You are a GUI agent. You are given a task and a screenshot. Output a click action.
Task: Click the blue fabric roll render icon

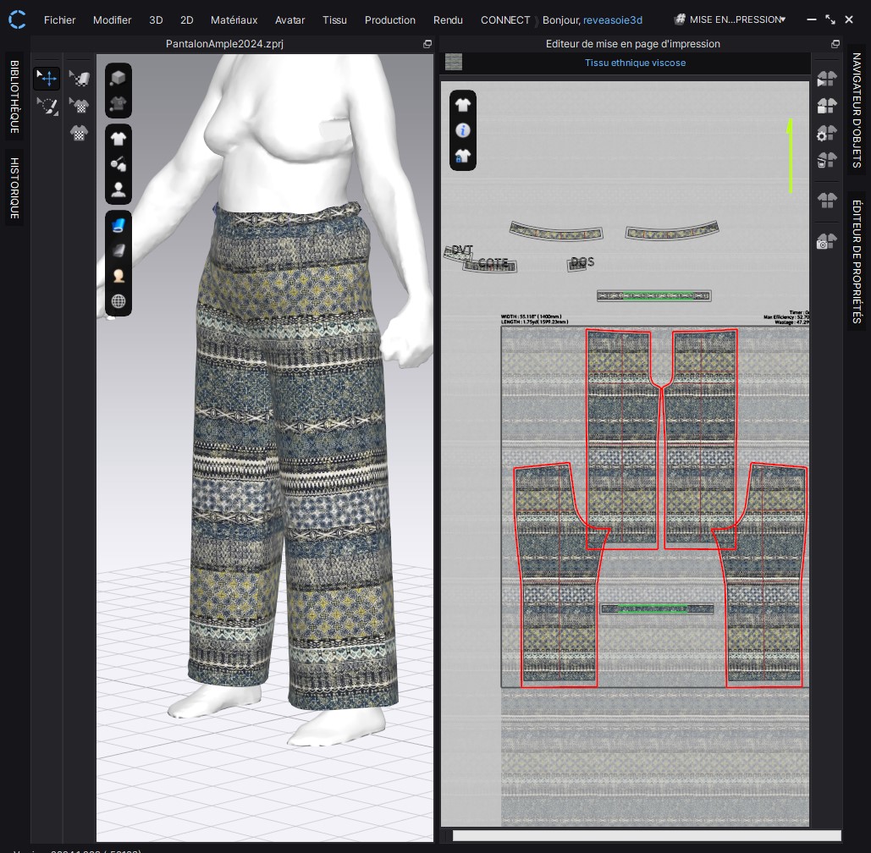pos(119,225)
